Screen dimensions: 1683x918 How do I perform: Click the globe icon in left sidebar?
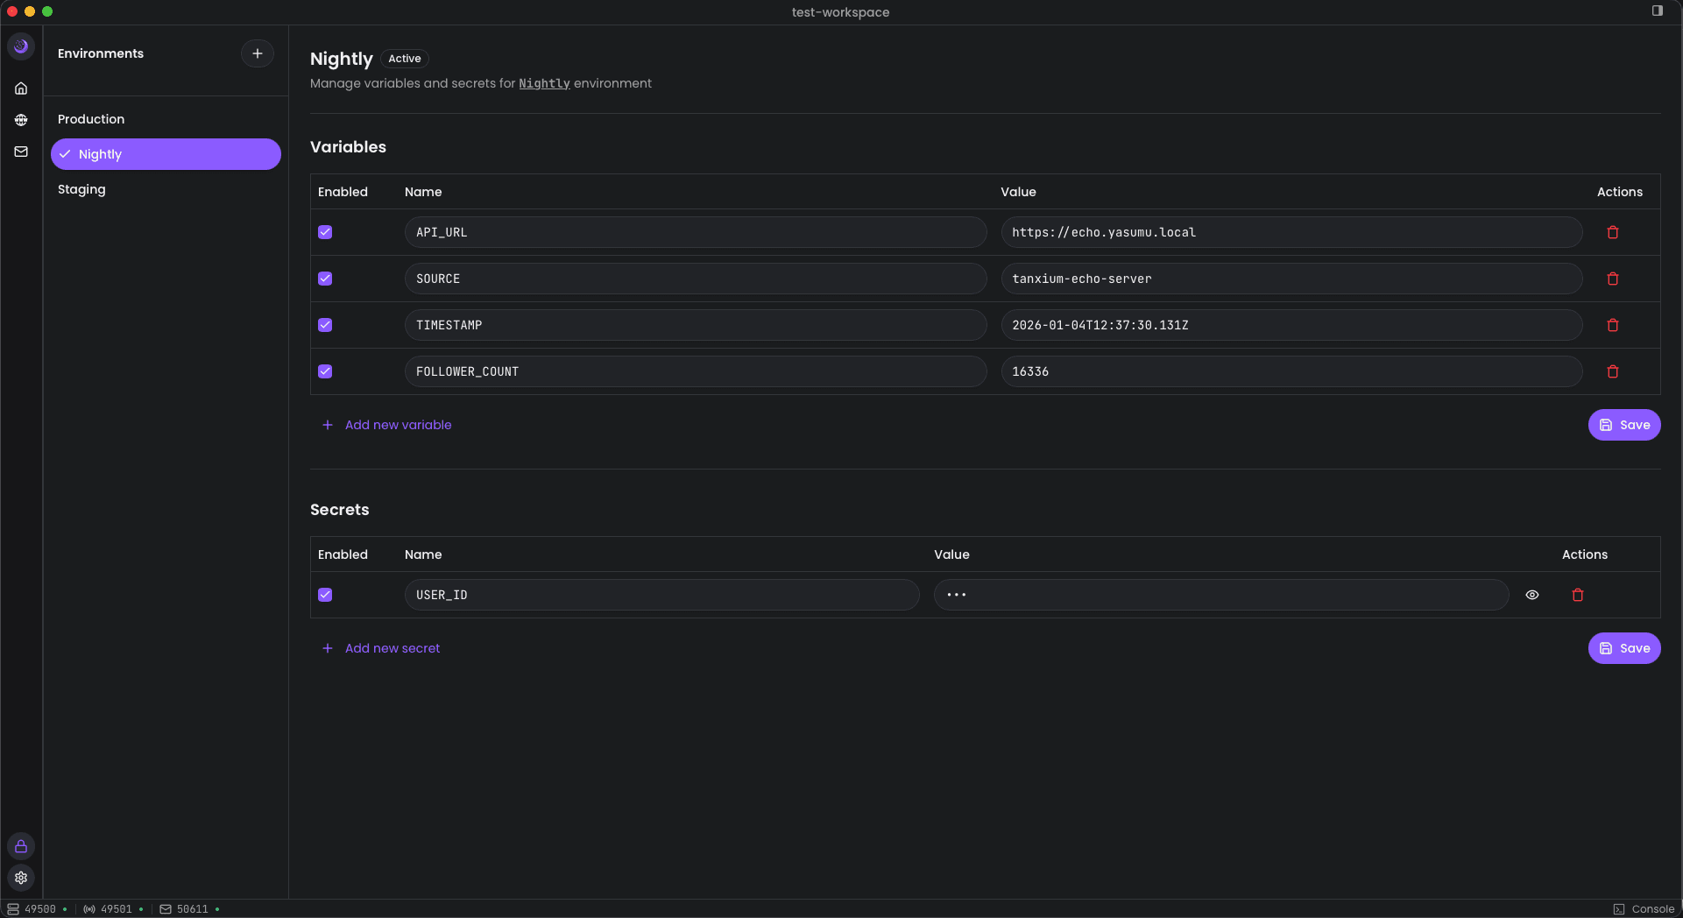pyautogui.click(x=21, y=120)
